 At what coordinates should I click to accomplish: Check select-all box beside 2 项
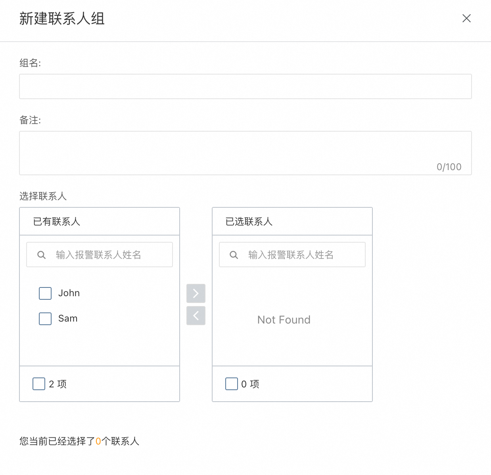point(39,384)
